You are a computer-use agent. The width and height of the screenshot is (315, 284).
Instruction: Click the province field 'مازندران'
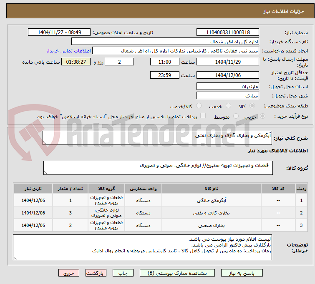coord(228,87)
